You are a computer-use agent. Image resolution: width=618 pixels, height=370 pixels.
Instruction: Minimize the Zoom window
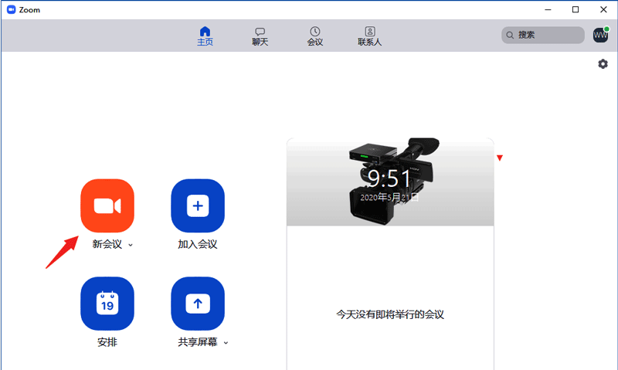(548, 9)
